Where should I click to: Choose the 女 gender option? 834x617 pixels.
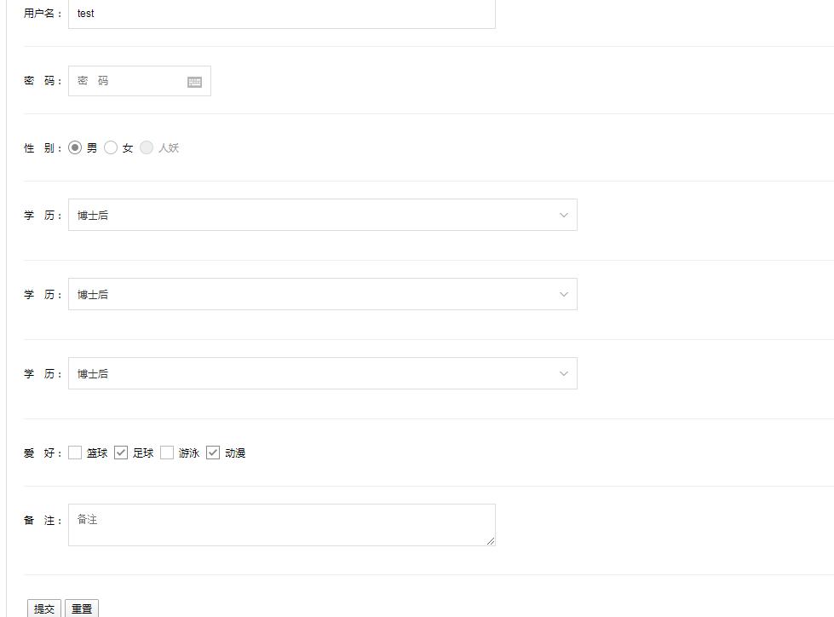(111, 147)
